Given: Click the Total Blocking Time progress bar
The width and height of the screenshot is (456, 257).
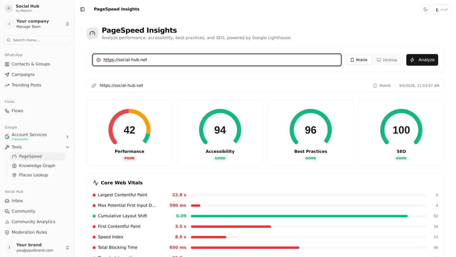Looking at the screenshot, I should point(309,248).
